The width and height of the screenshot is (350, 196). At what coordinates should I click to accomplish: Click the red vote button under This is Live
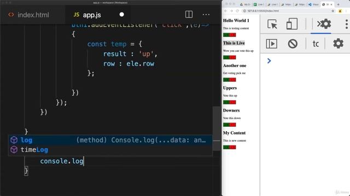232,57
